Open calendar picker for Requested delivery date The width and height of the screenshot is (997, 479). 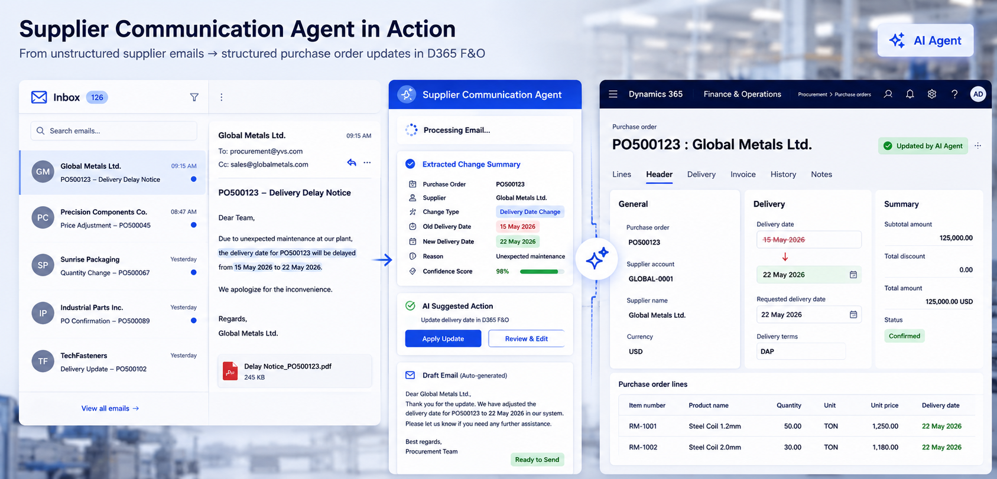coord(853,314)
